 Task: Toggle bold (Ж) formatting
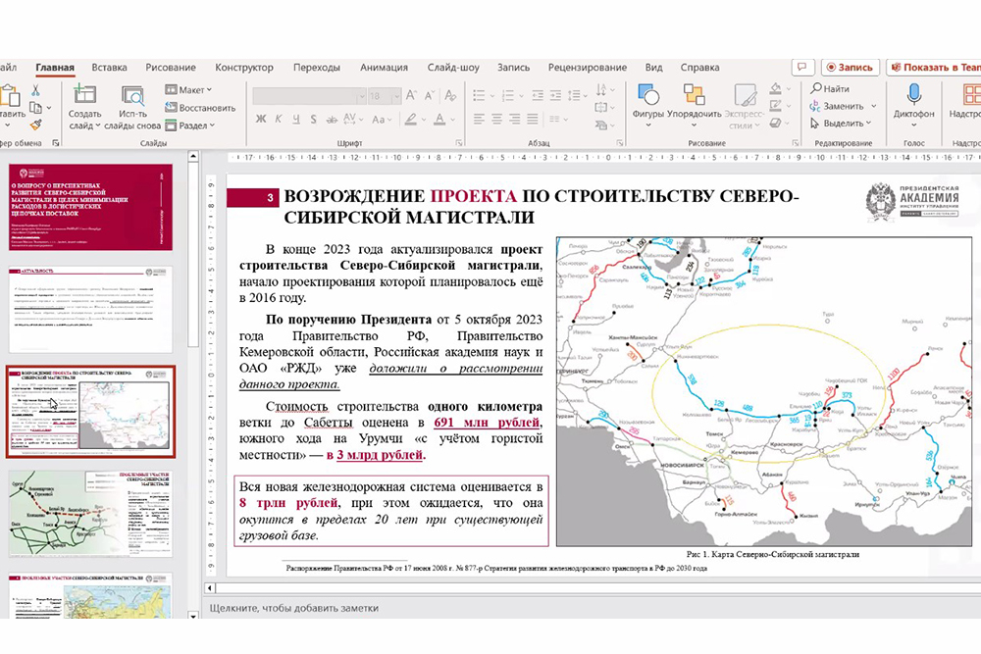point(261,119)
